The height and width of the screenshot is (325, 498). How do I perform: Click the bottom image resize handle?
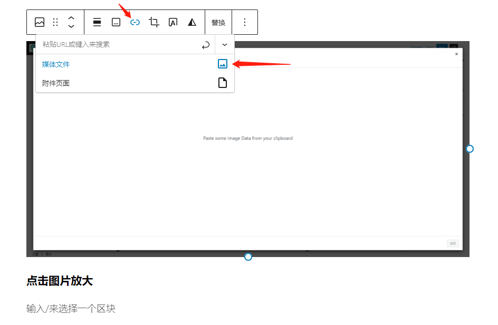click(x=248, y=257)
